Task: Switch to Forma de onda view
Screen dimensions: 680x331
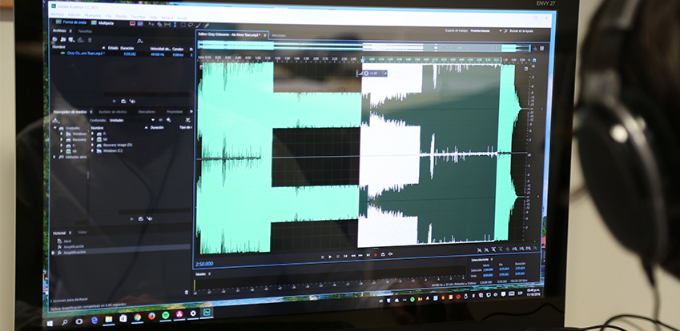Action: pos(71,22)
